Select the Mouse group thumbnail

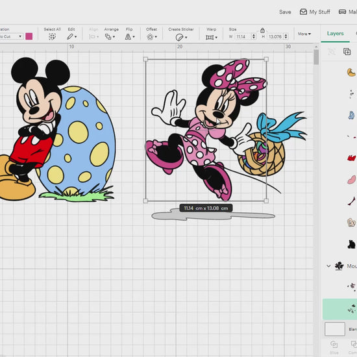pos(339,265)
